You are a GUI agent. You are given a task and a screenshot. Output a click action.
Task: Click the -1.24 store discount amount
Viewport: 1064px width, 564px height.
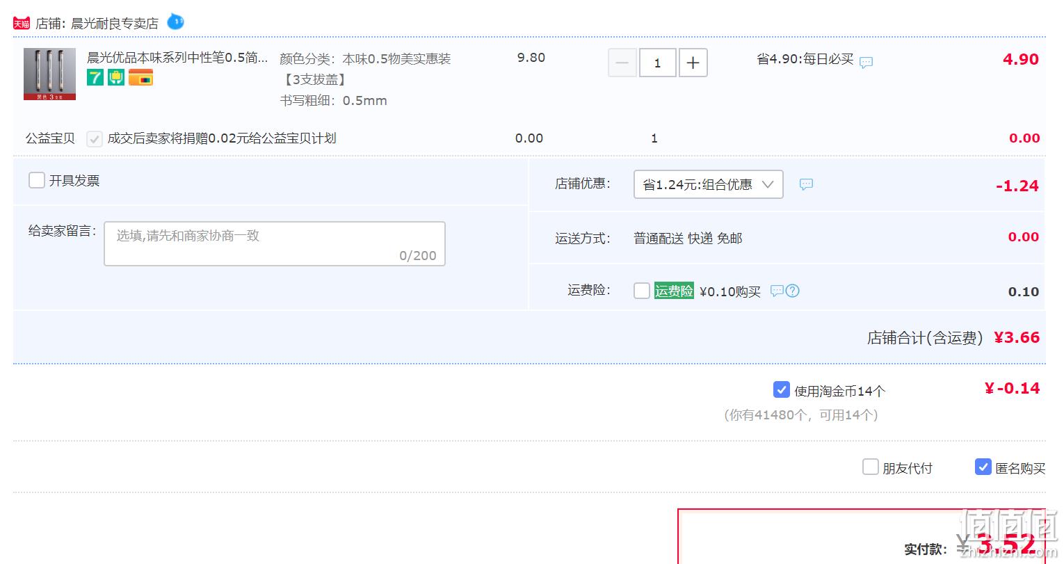coord(1017,186)
